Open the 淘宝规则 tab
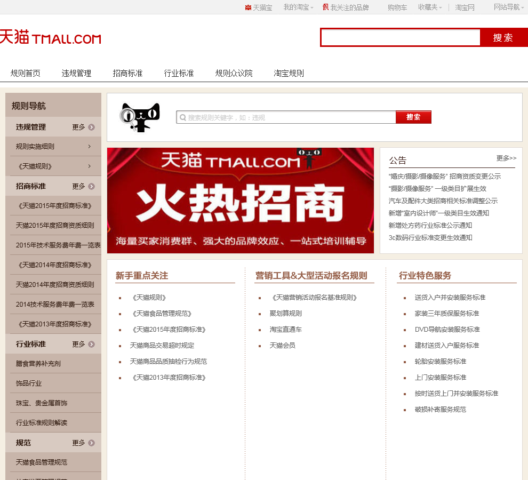 click(289, 73)
